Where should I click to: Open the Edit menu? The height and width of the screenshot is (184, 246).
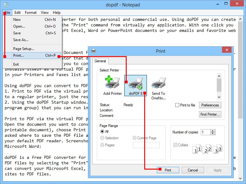click(x=18, y=13)
